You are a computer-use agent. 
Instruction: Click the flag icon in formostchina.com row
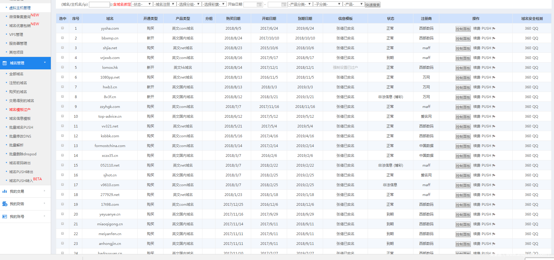click(x=494, y=146)
